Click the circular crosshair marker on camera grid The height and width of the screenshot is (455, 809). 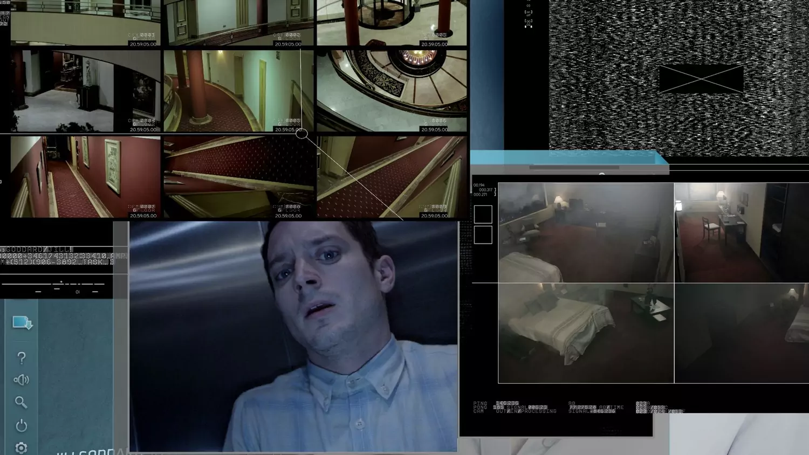(x=302, y=134)
